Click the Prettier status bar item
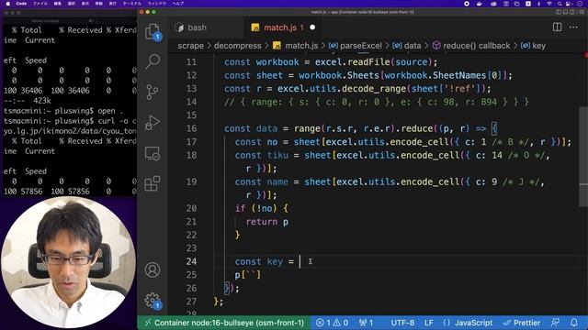588x330 pixels. [x=522, y=323]
